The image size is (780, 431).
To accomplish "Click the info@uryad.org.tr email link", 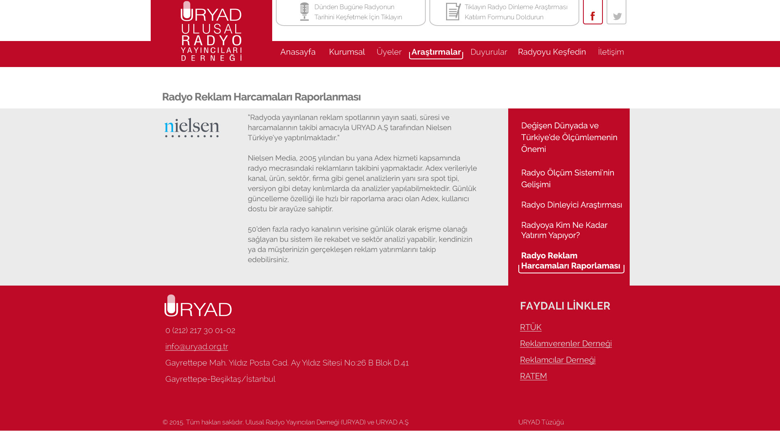I will tap(197, 347).
